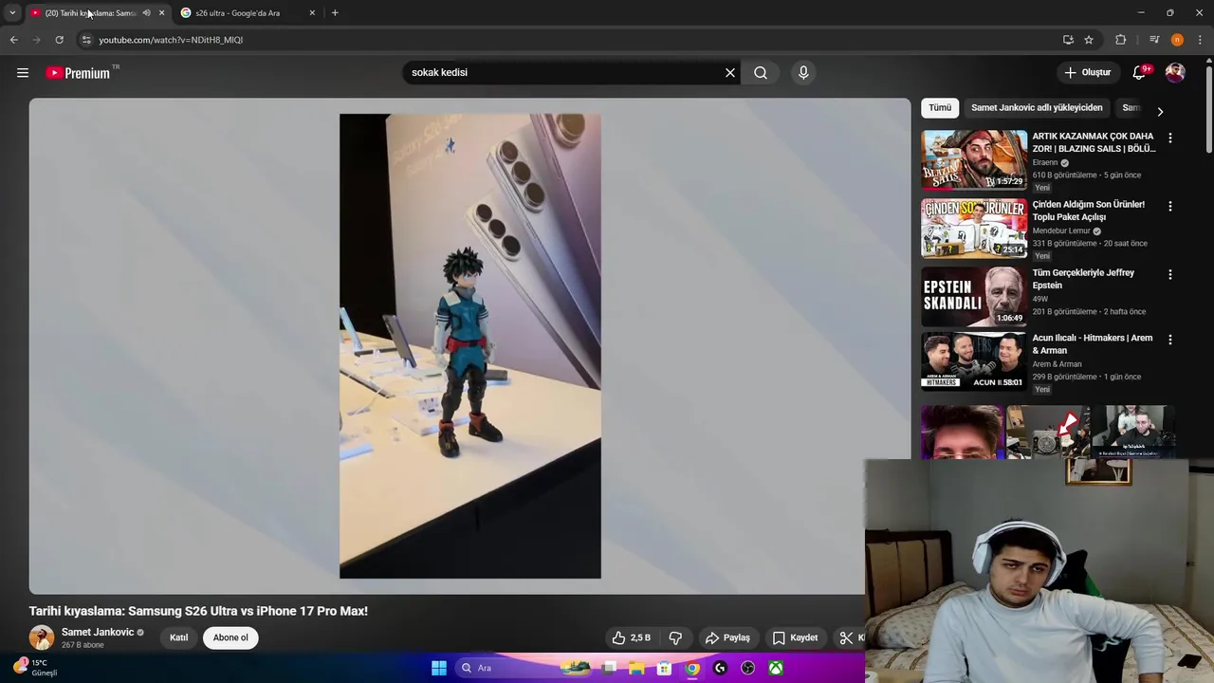
Task: Clear the search text with X icon
Action: (730, 72)
